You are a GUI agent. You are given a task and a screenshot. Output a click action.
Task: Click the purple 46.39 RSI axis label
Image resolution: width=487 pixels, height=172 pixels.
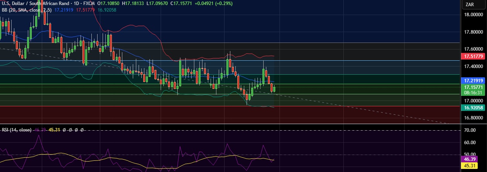coord(470,159)
